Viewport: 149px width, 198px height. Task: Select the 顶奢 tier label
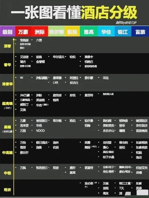point(7,46)
